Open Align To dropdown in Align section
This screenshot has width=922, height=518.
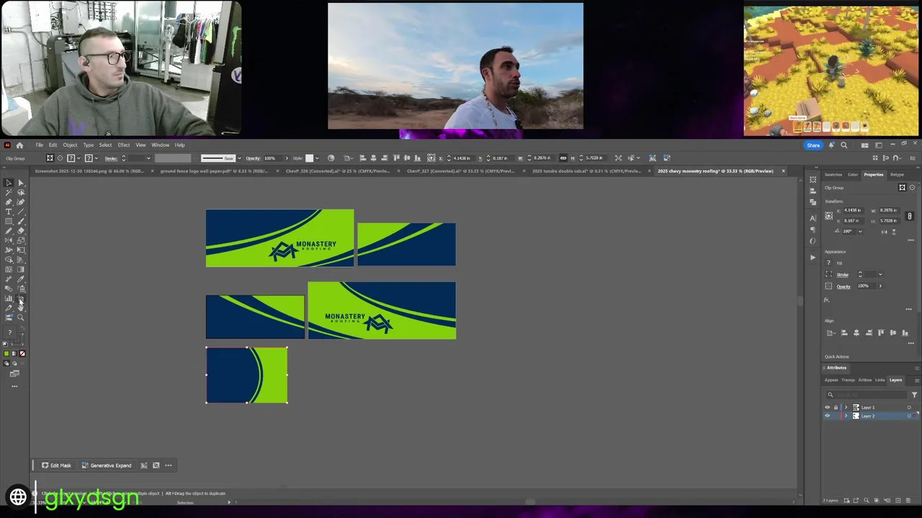(830, 333)
